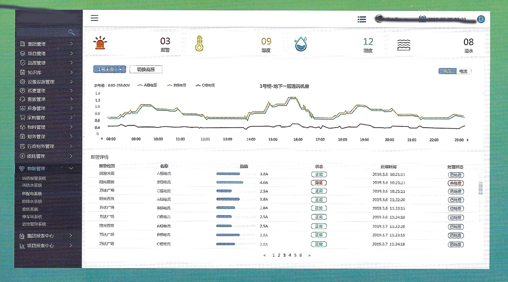Click the 巡更管理 circle icon
508x282 pixels.
click(23, 90)
